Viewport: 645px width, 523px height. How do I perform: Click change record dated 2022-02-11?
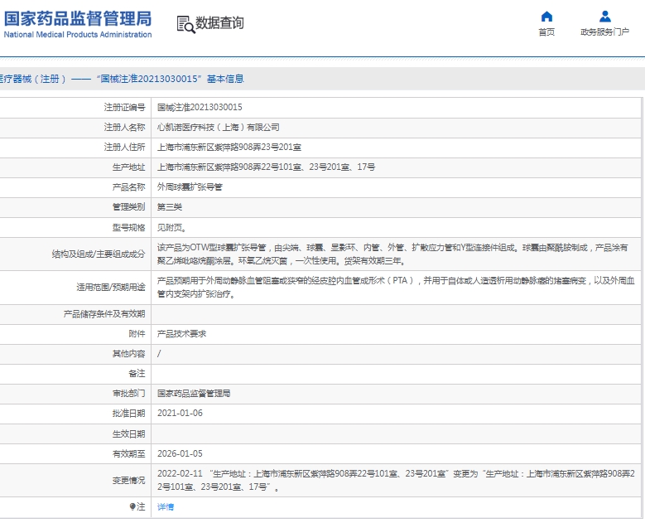(x=396, y=480)
